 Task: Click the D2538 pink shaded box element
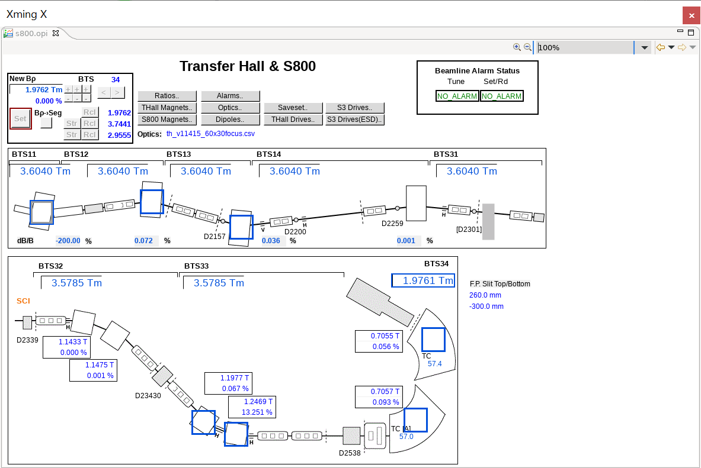(352, 436)
